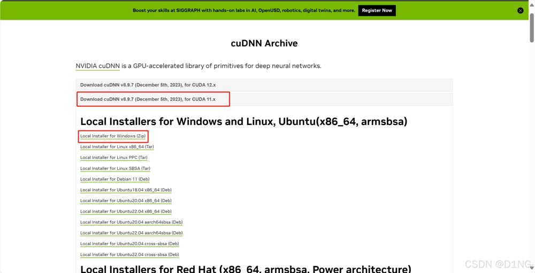Open the NVIDIA cuDNN link

(97, 66)
